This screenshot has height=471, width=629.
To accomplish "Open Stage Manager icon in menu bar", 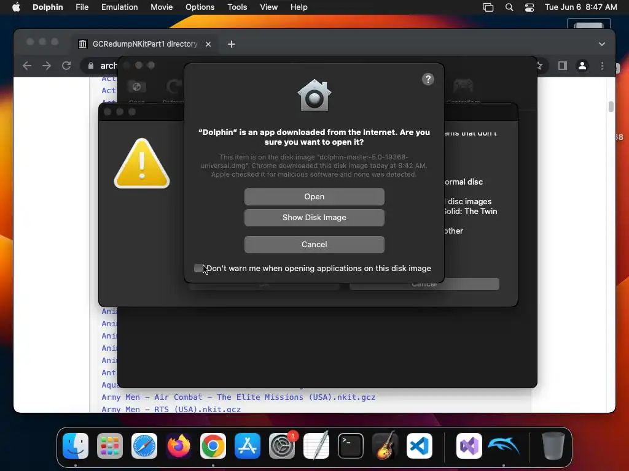I will [x=488, y=7].
